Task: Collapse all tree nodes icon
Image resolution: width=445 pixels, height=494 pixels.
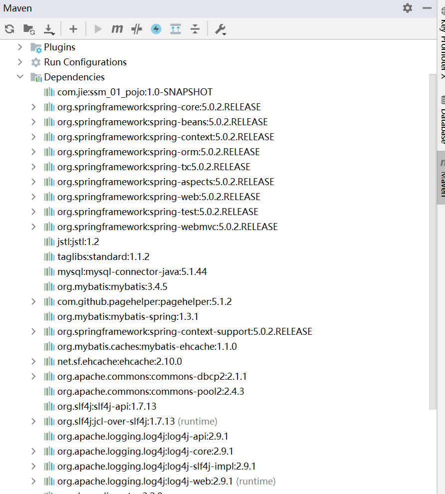Action: click(x=195, y=29)
